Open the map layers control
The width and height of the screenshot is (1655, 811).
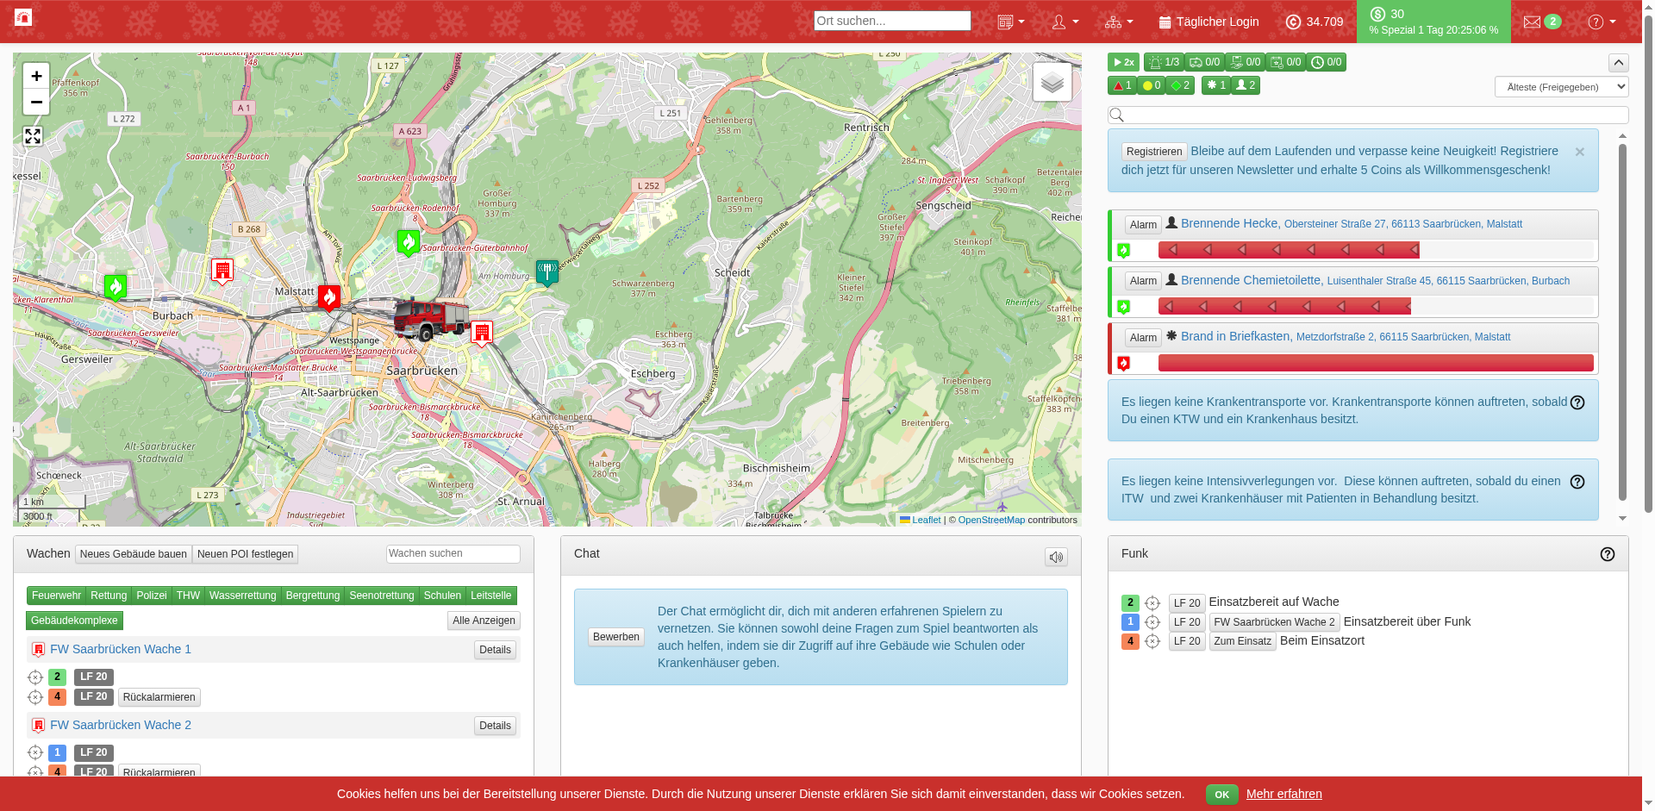[x=1052, y=83]
